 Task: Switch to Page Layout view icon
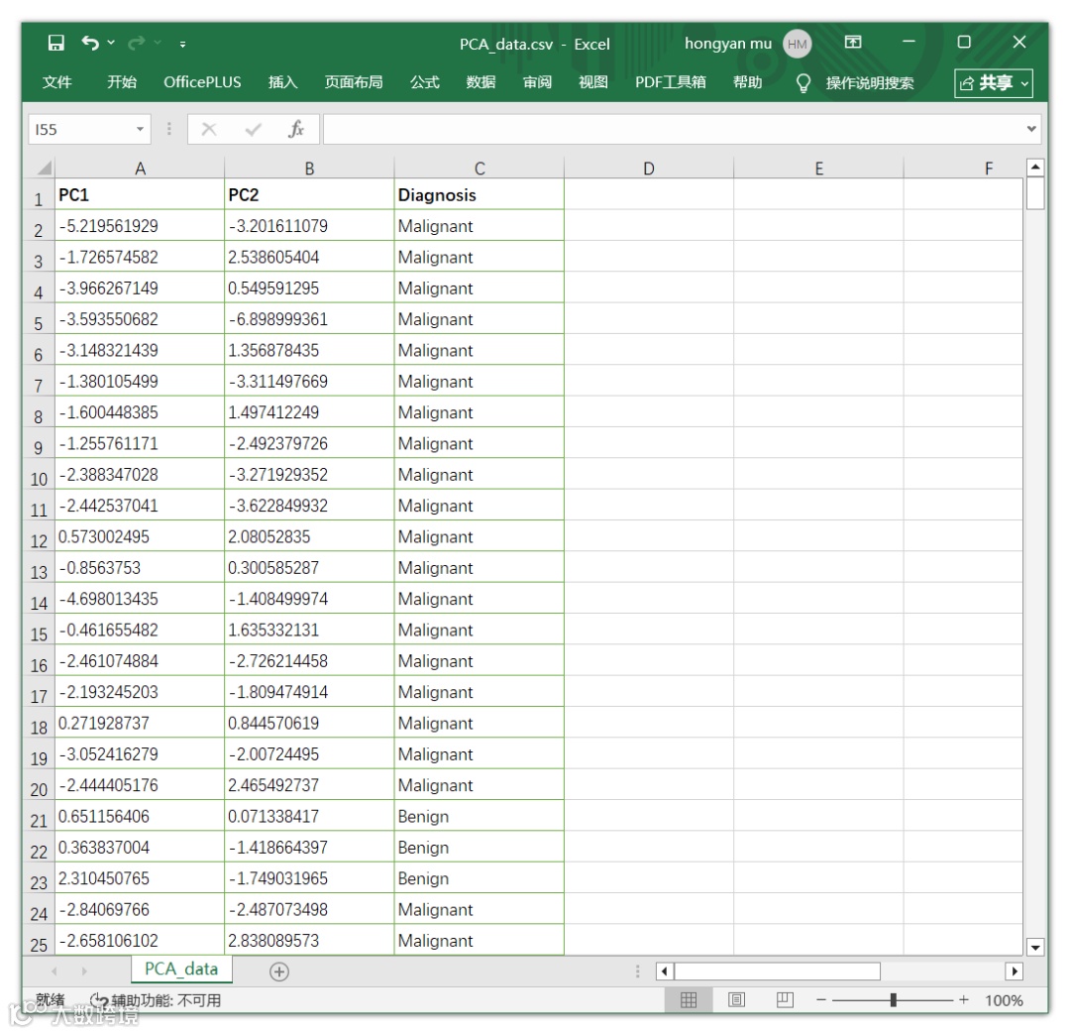click(736, 1000)
